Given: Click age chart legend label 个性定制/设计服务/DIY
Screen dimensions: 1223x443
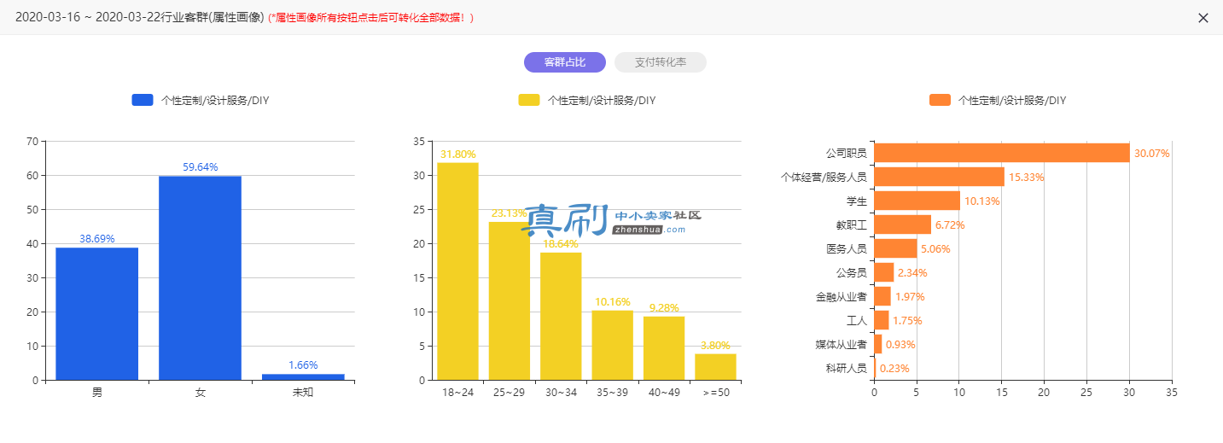Looking at the screenshot, I should 602,100.
